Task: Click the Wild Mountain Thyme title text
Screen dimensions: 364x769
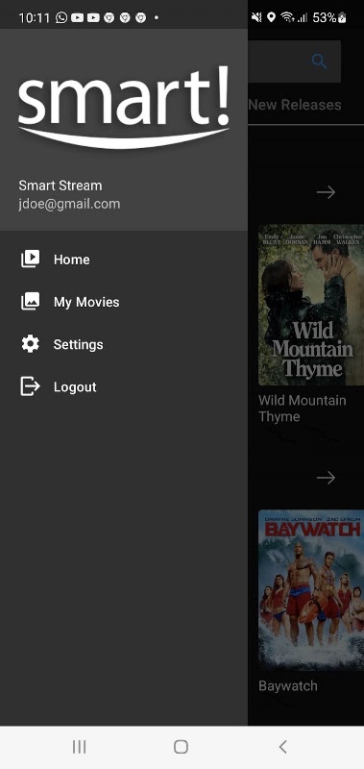Action: [x=303, y=409]
